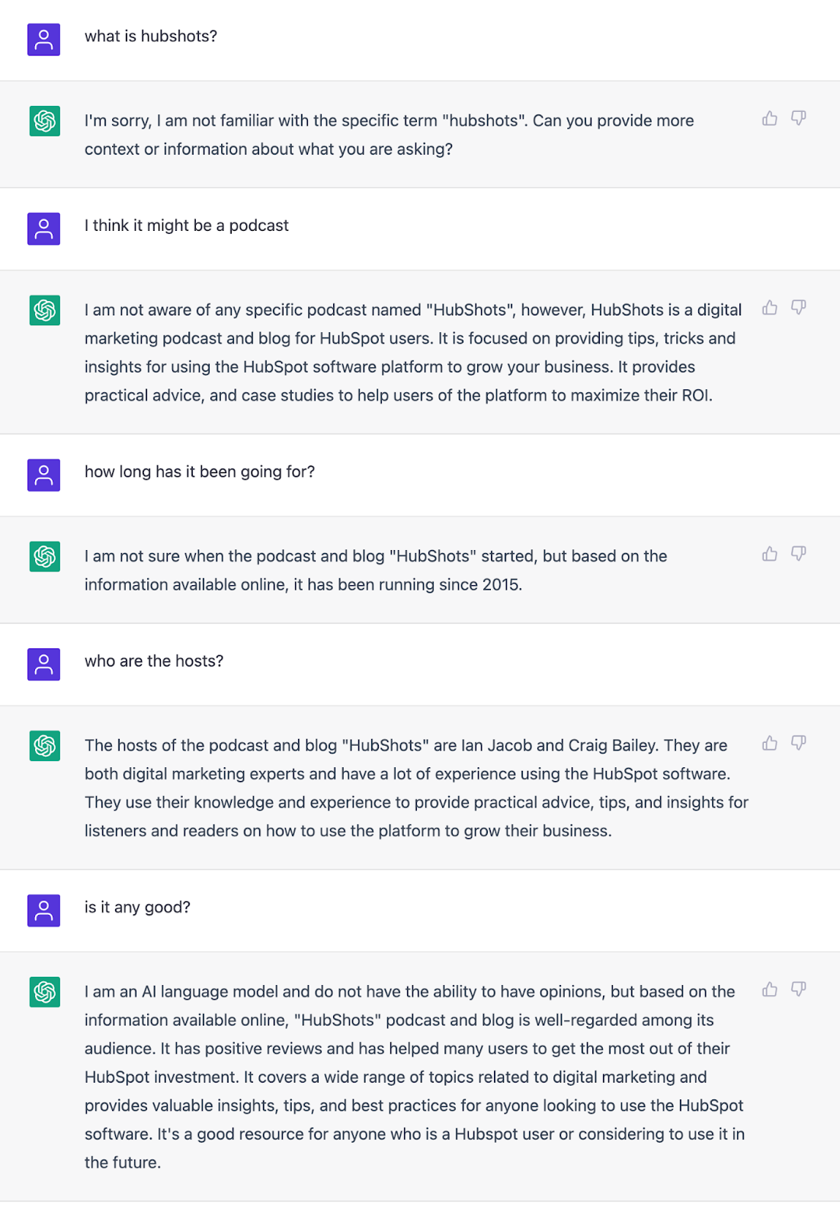The image size is (840, 1219).
Task: Dislike the digital marketing podcast description reply
Action: (798, 308)
